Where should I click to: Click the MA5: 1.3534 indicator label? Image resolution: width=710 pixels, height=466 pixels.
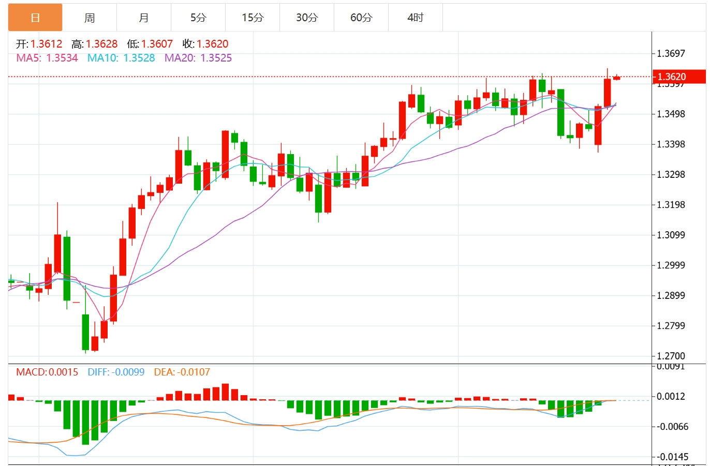(x=47, y=58)
